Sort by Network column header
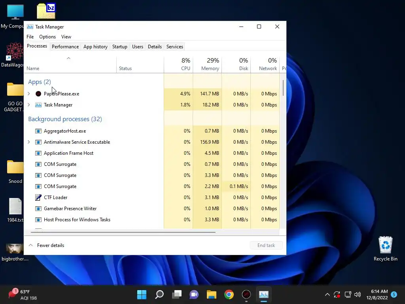Image resolution: width=405 pixels, height=304 pixels. pos(265,65)
